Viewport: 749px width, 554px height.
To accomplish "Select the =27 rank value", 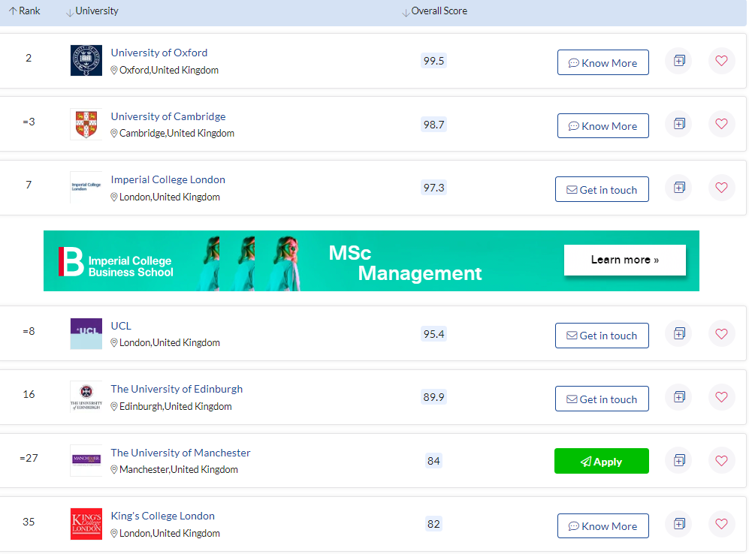I will (29, 458).
